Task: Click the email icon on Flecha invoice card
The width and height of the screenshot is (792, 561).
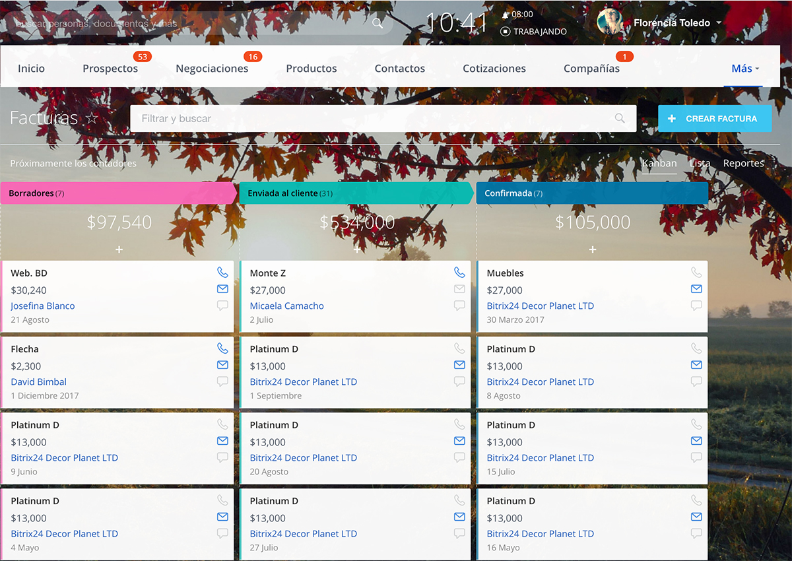Action: click(x=222, y=365)
